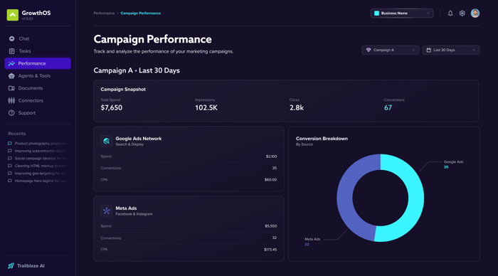The width and height of the screenshot is (498, 276).
Task: Open recent chat 'Cleaning HTML markup'
Action: pos(38,166)
